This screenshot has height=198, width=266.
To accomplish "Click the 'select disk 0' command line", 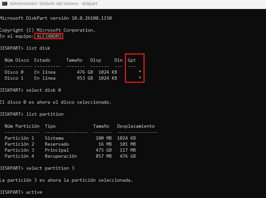I will tap(43, 90).
